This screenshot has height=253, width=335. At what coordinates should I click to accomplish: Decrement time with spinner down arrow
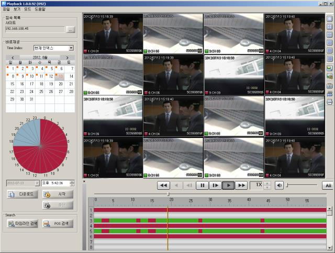pos(72,185)
